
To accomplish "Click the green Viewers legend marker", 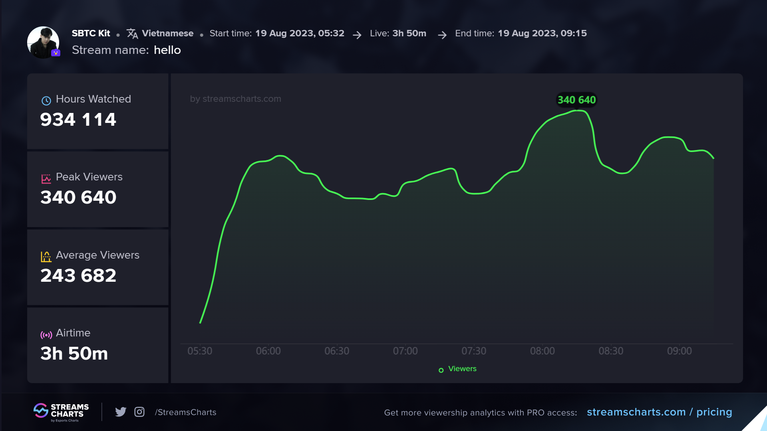I will click(x=441, y=370).
